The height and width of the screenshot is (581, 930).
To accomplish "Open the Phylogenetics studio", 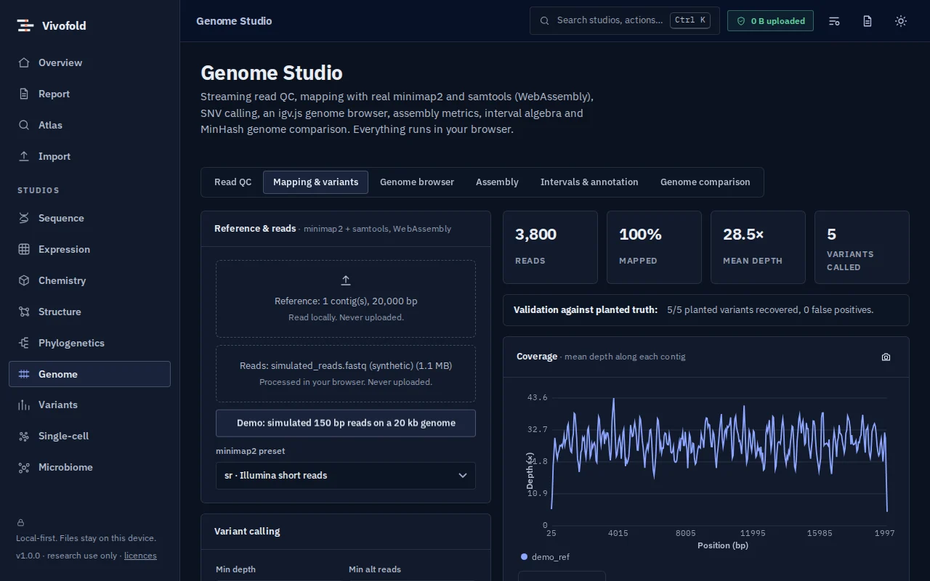I will (x=89, y=343).
